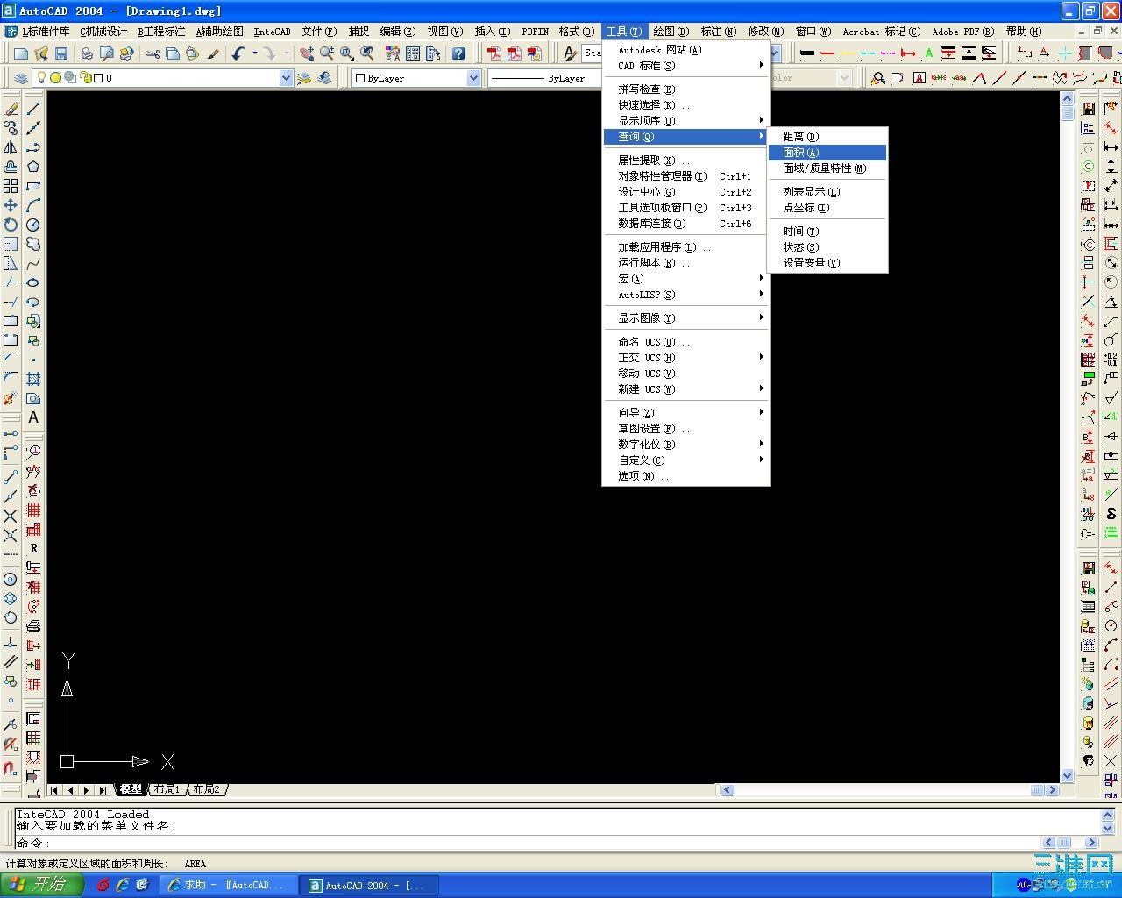Switch to the 布局2 layout tab
Image resolution: width=1122 pixels, height=898 pixels.
[207, 789]
